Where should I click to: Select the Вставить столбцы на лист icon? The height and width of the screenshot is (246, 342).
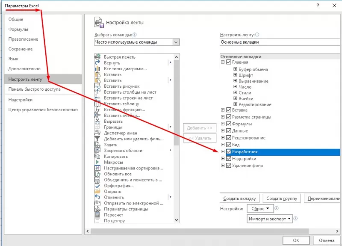97,92
